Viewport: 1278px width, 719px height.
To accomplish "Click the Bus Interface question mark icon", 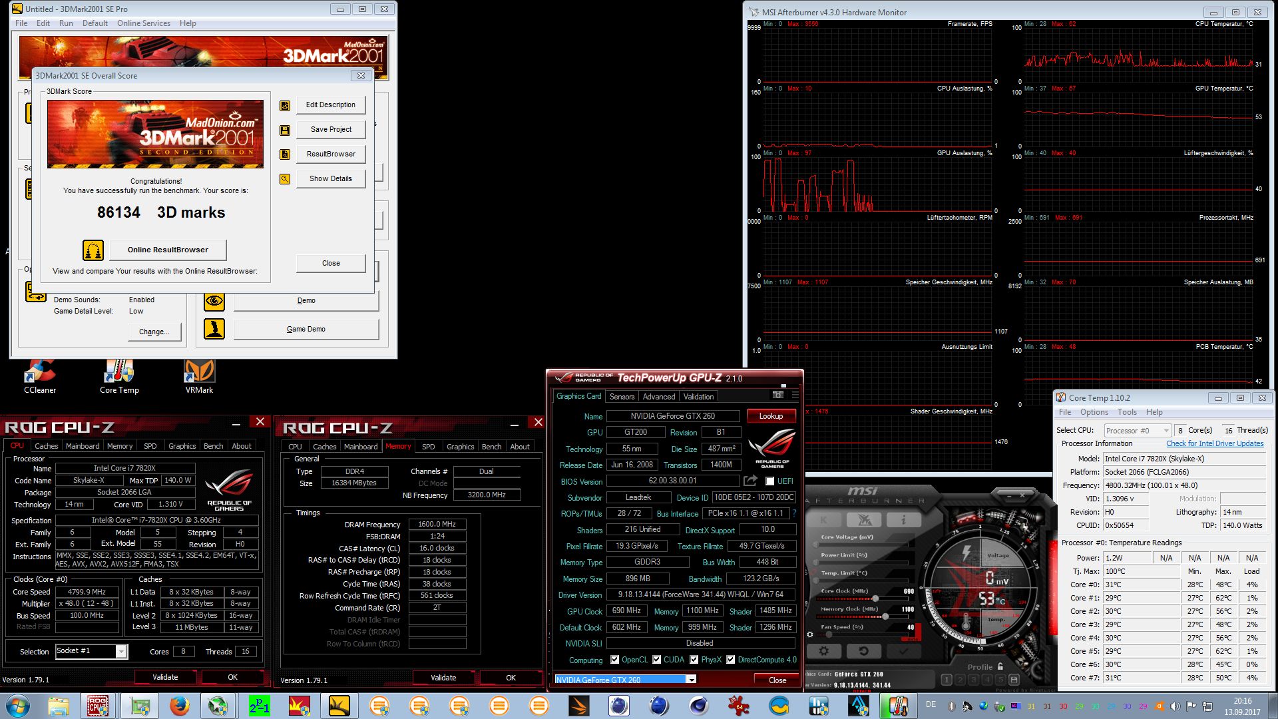I will (794, 513).
